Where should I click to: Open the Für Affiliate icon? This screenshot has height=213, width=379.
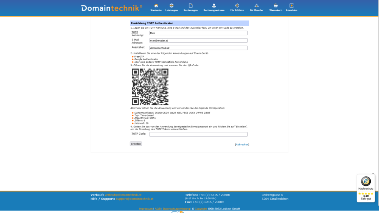coord(237,6)
